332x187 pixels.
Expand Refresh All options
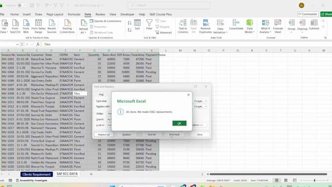coord(83,32)
